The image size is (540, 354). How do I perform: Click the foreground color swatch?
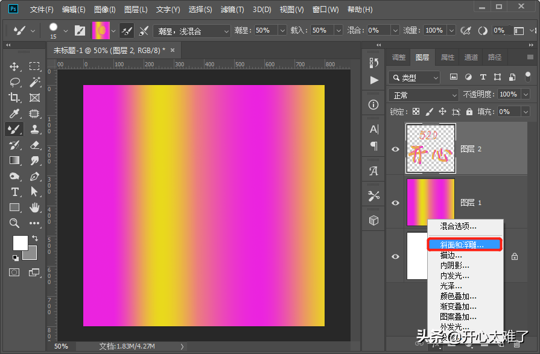click(x=20, y=242)
